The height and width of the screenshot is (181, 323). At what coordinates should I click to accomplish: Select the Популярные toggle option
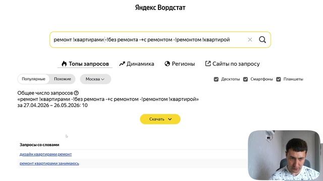point(33,79)
